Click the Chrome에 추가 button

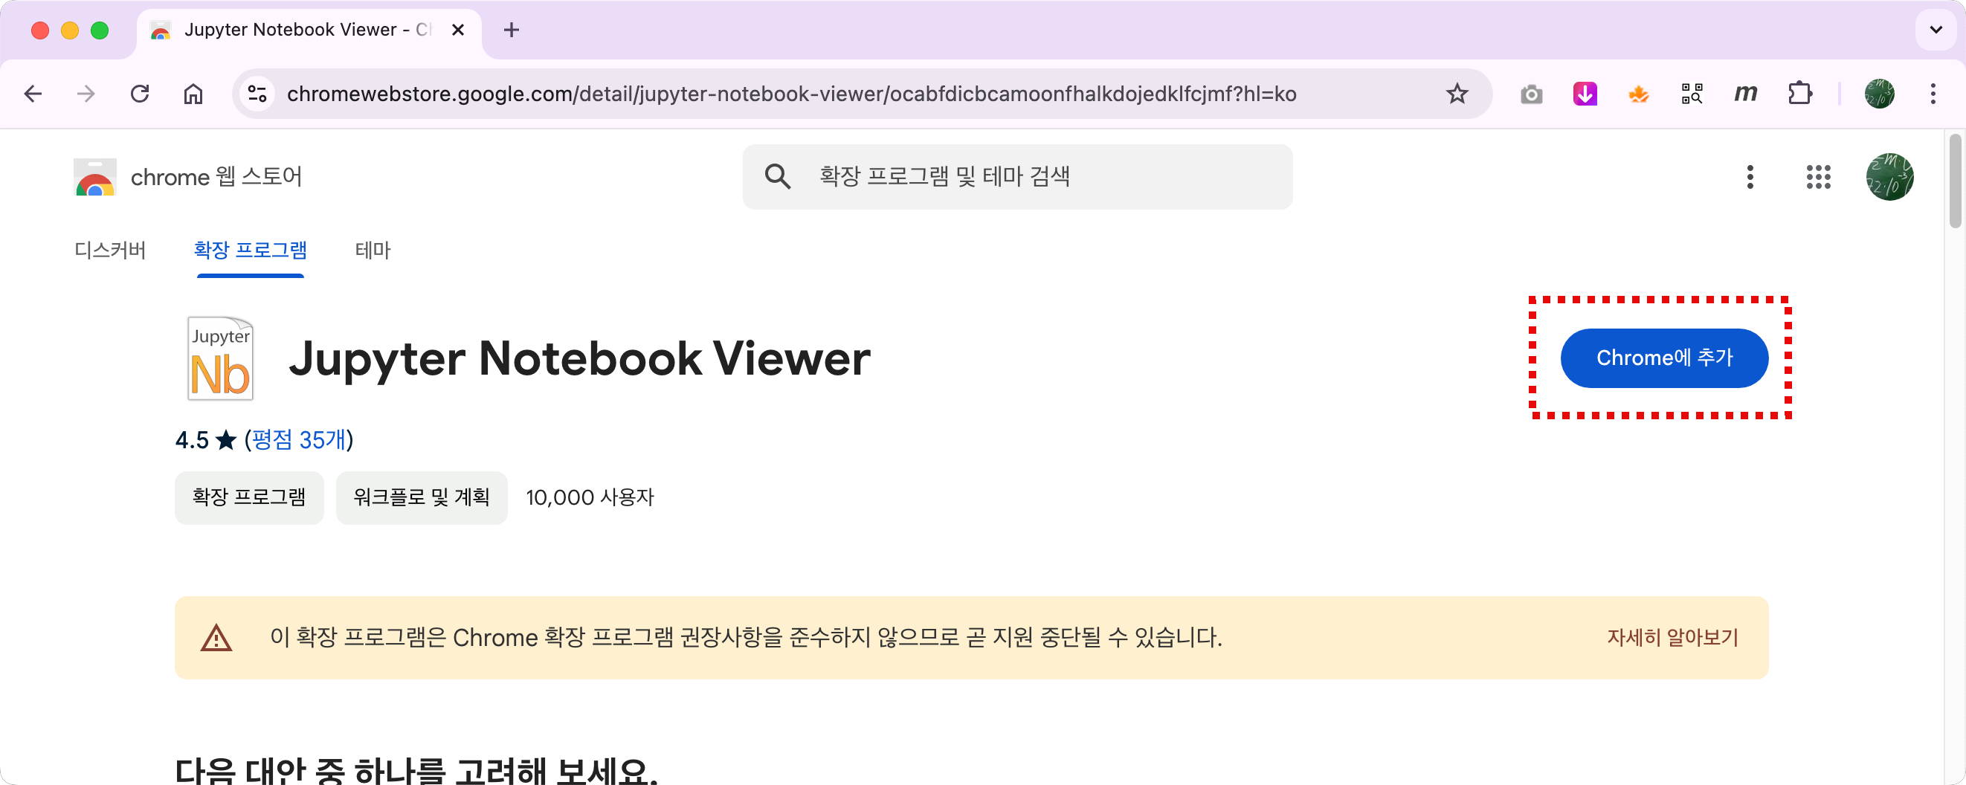click(x=1664, y=358)
